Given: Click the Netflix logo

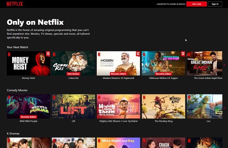Looking at the screenshot, I should point(15,4).
